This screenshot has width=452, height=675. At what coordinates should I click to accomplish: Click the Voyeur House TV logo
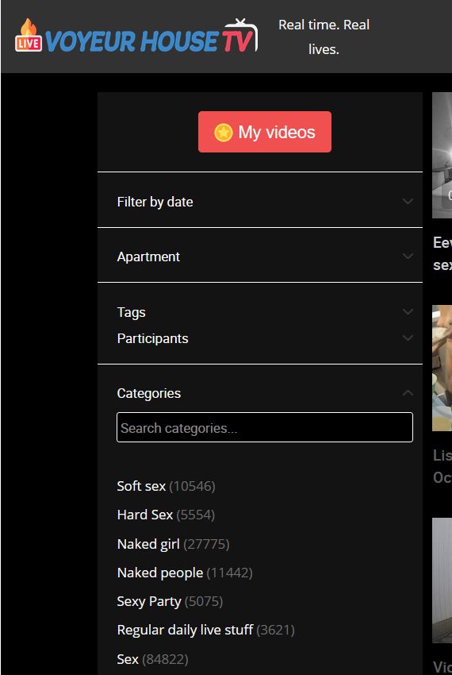(136, 37)
